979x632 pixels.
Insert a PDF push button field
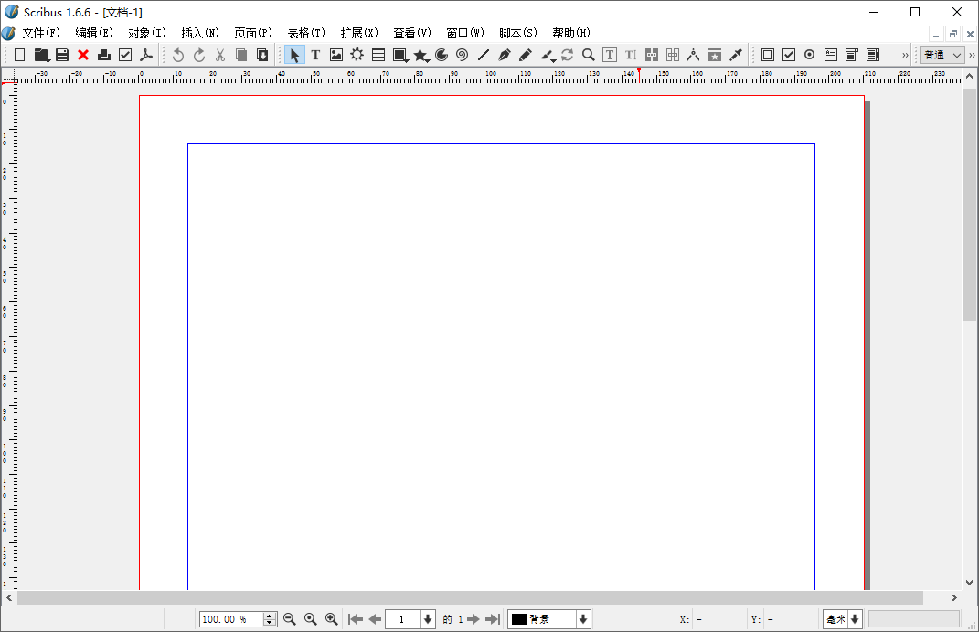pyautogui.click(x=767, y=54)
